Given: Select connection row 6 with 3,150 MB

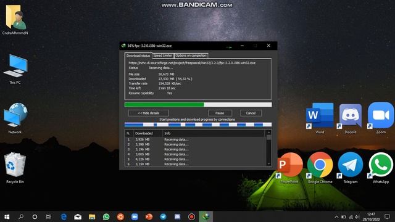Looking at the screenshot, I should (x=196, y=164).
